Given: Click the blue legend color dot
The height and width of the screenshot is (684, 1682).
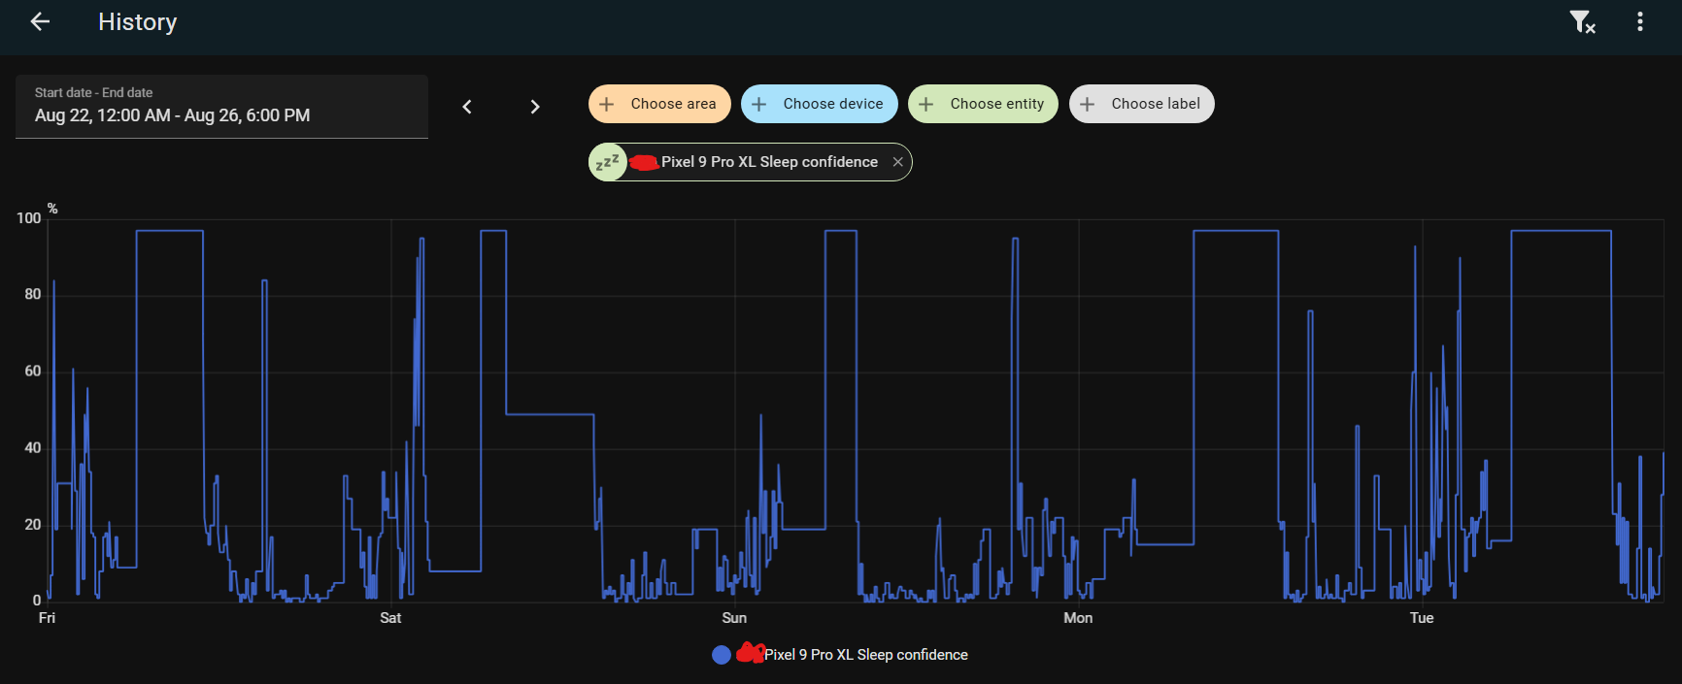Looking at the screenshot, I should (x=722, y=655).
